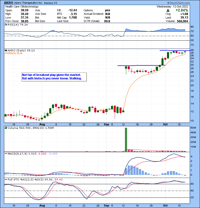Click the +2.84% percent change value

(x=182, y=10)
